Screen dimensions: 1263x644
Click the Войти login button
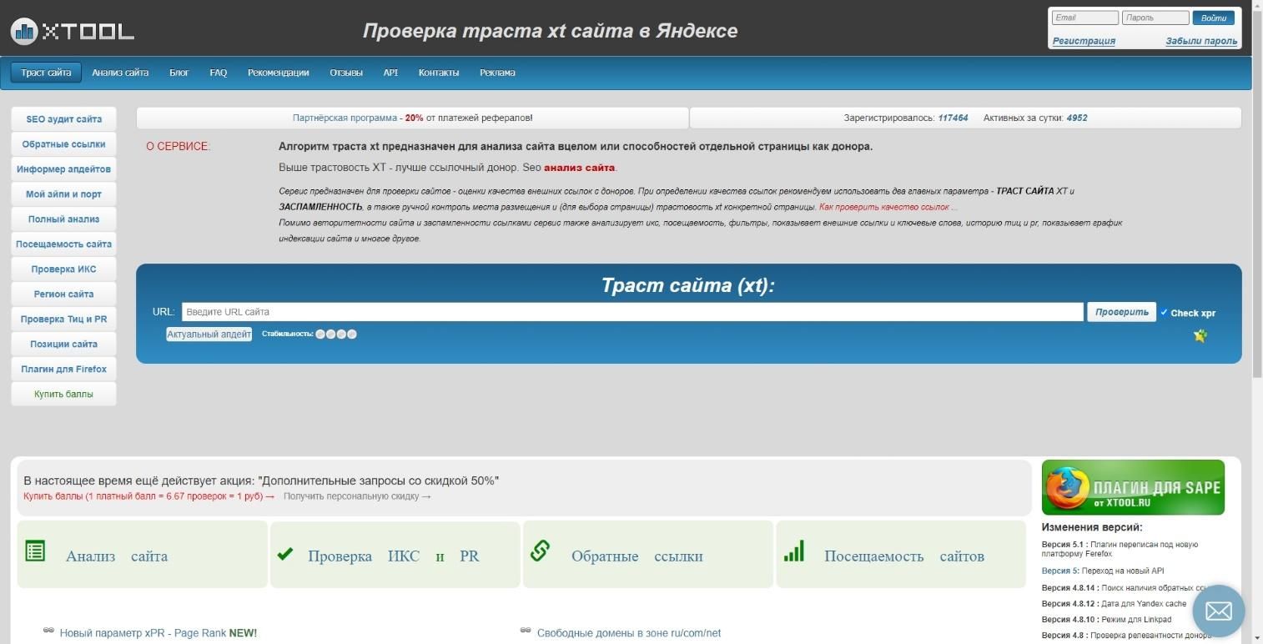pos(1214,18)
